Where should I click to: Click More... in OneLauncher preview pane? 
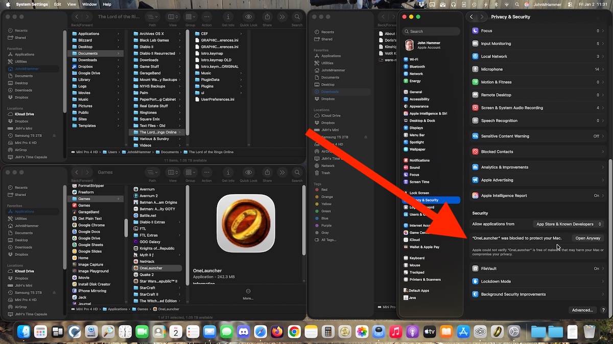pyautogui.click(x=248, y=294)
